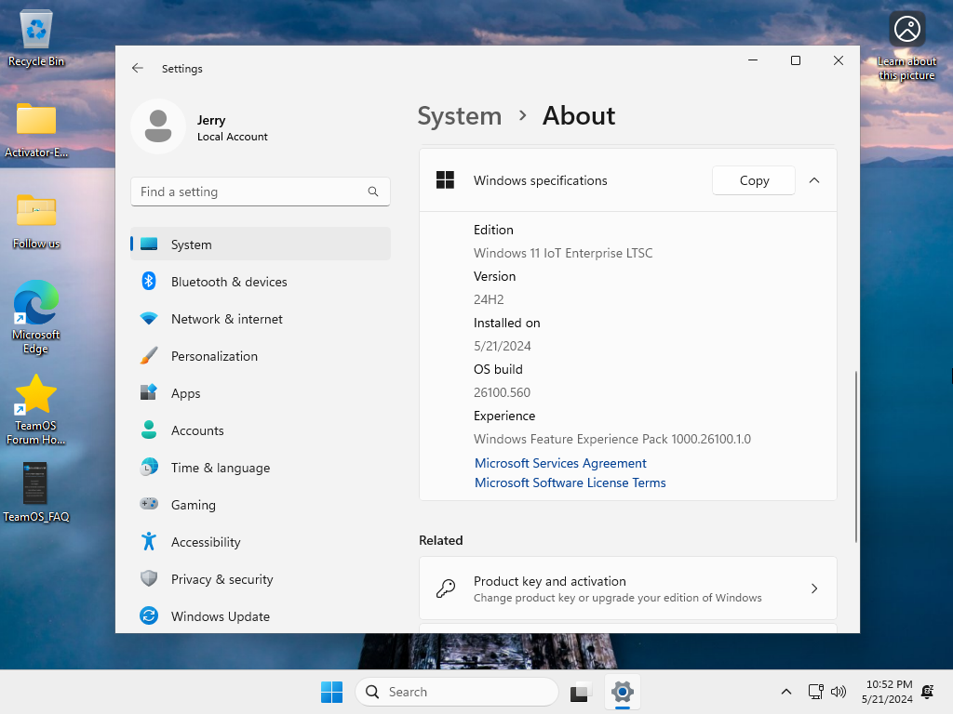Click the network tray icon
Image resolution: width=953 pixels, height=714 pixels.
pyautogui.click(x=815, y=692)
